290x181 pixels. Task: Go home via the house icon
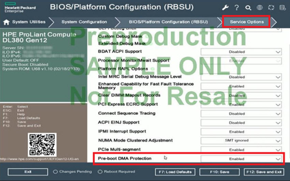point(6,22)
